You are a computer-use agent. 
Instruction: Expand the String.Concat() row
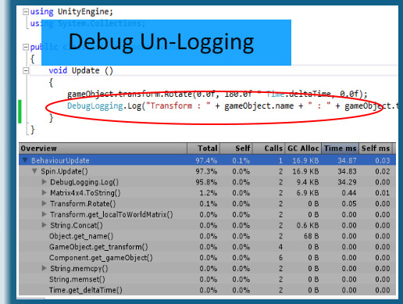[45, 225]
